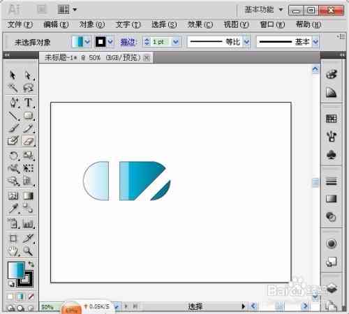Click the 描边 stroke panel link
Viewport: 349px width, 314px height.
click(x=128, y=42)
